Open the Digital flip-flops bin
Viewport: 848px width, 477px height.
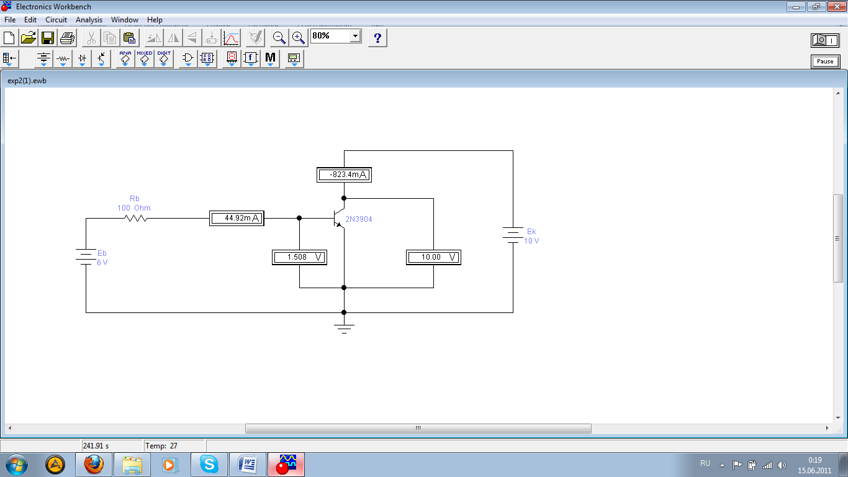click(x=207, y=60)
